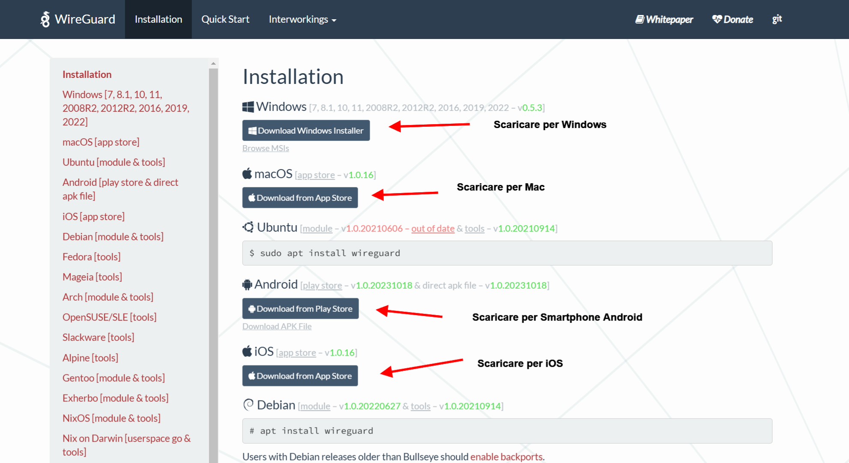The image size is (849, 463).
Task: Open the Quick Start page
Action: 225,19
